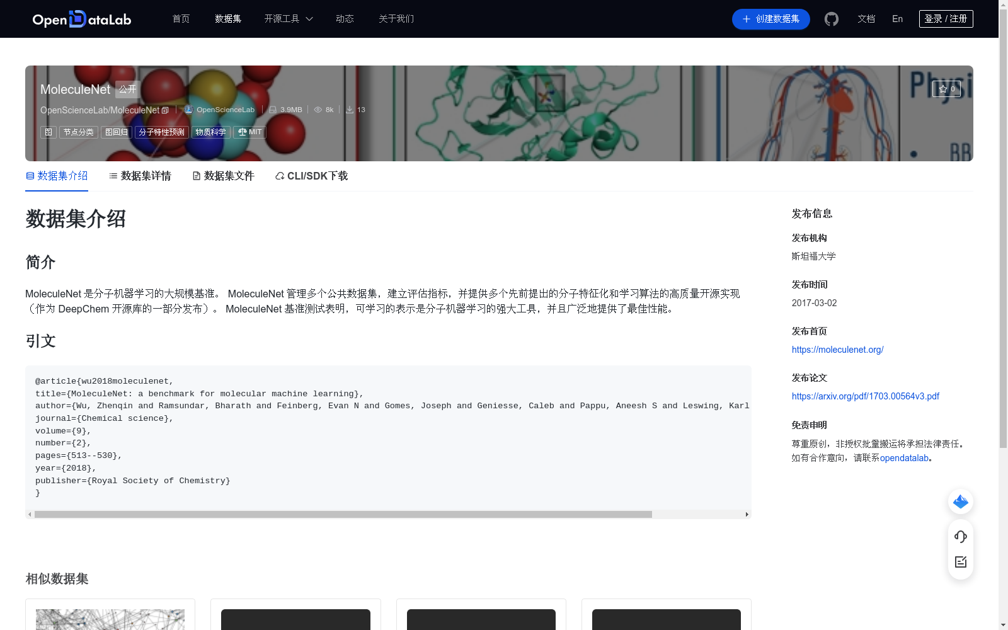Switch to the 数据集详情 tab

click(x=140, y=176)
